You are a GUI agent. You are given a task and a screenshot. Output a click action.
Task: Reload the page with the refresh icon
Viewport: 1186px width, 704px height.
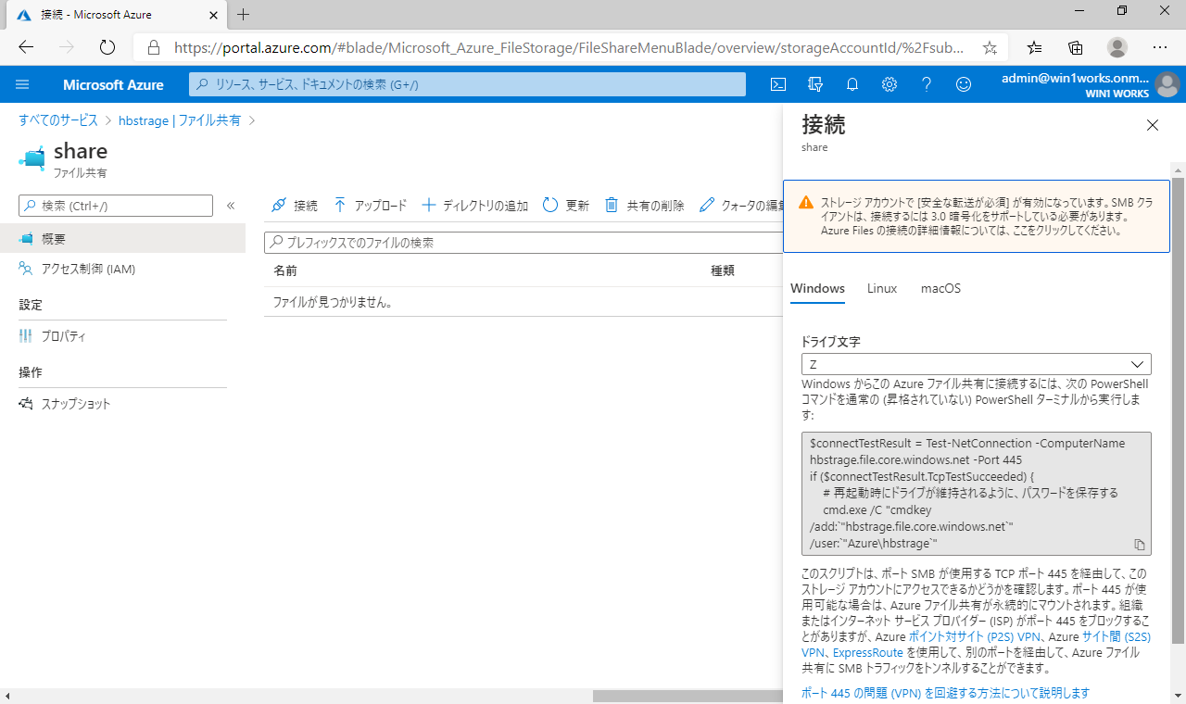point(107,47)
